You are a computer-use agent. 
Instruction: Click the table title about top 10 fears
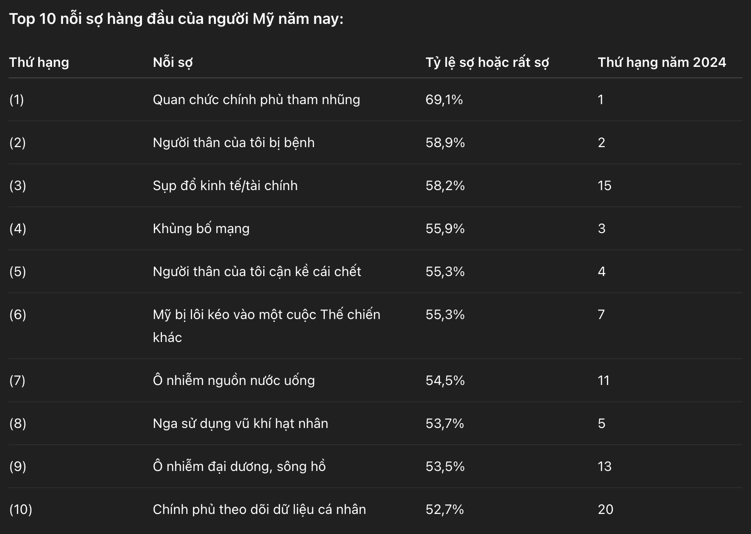[x=176, y=19]
